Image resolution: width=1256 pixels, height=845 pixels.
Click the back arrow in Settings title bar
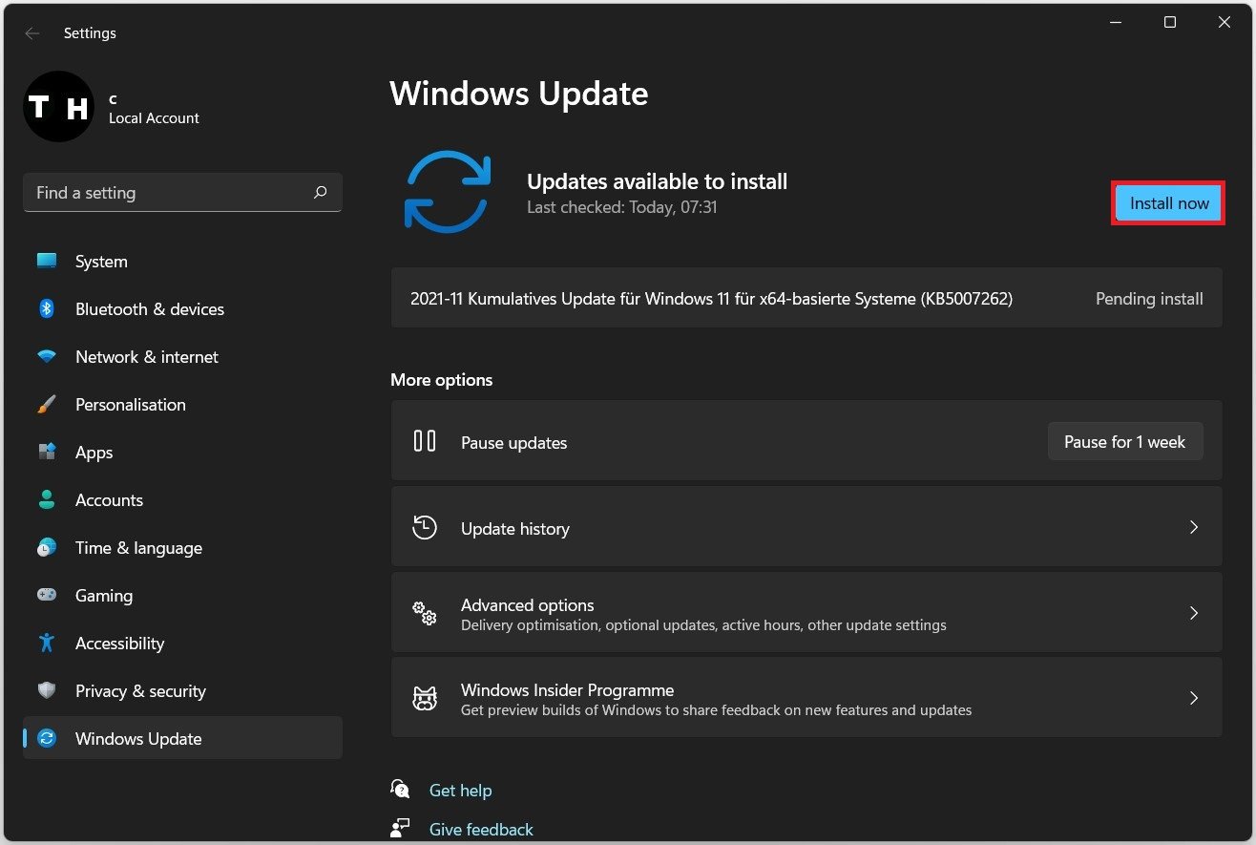[32, 33]
